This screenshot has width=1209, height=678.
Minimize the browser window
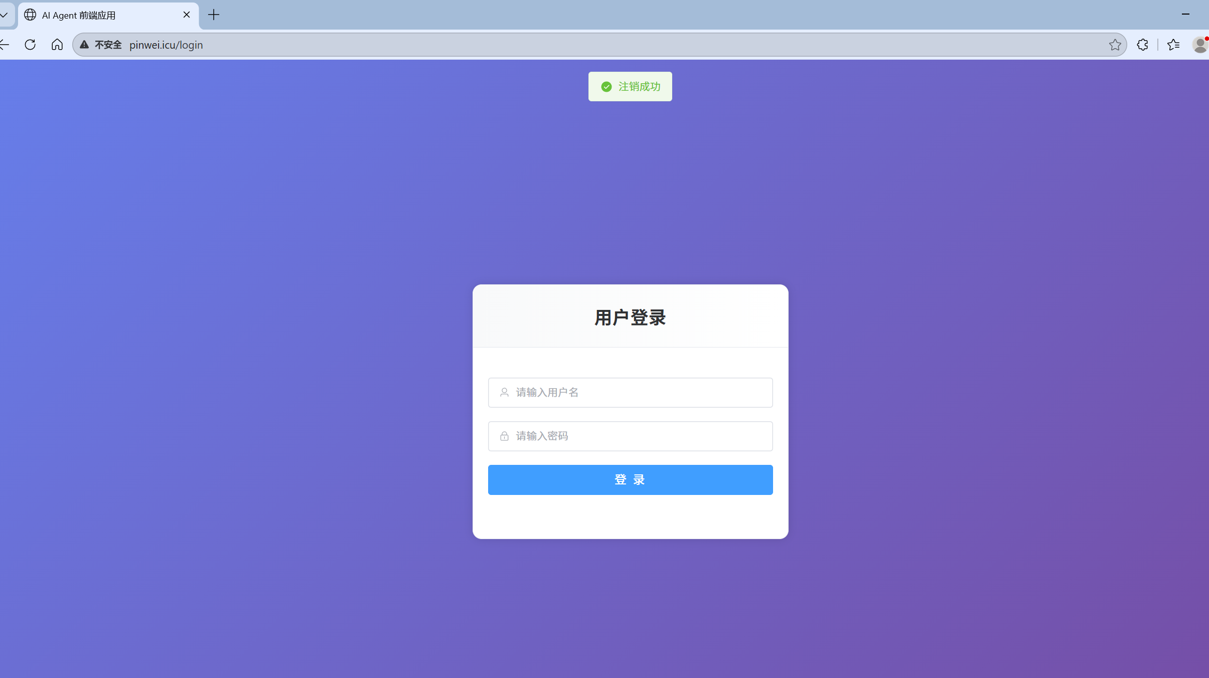tap(1185, 15)
